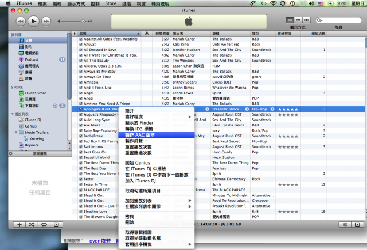Click the evon依芳 link in the background window
The image size is (367, 250).
point(100,241)
